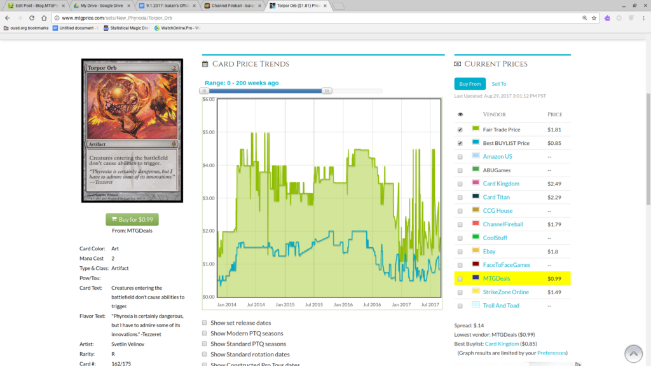Open the CoolStuff vendor link
The image size is (651, 366).
[495, 238]
